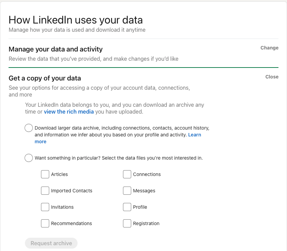The height and width of the screenshot is (251, 287).
Task: Expand 'Manage your data and activity' heading
Action: coord(55,49)
